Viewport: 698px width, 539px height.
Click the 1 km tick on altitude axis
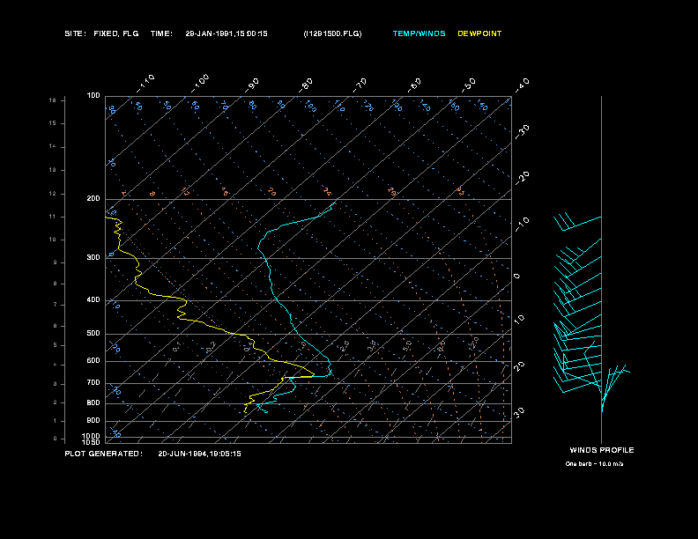tap(56, 421)
